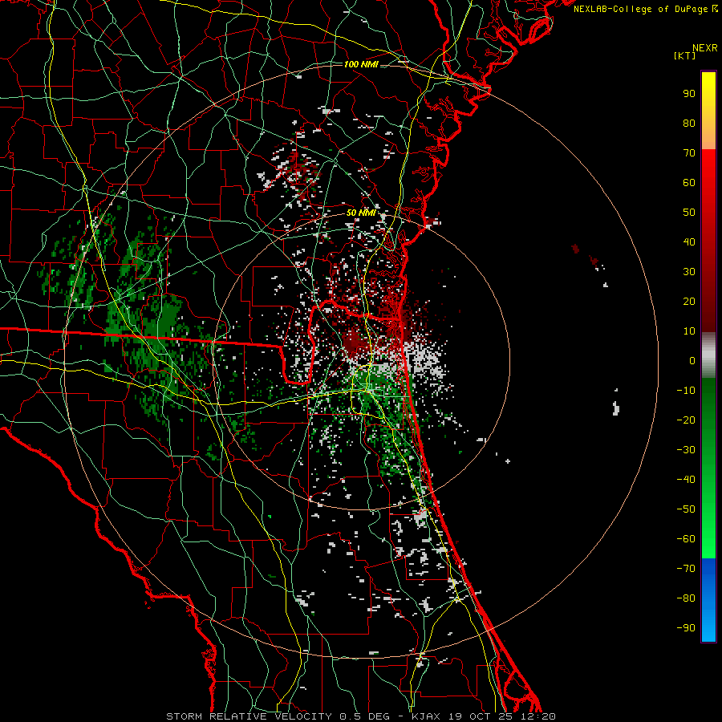Click the 0 knot value on the color scale
Viewport: 722px width, 722px height.
[x=692, y=360]
